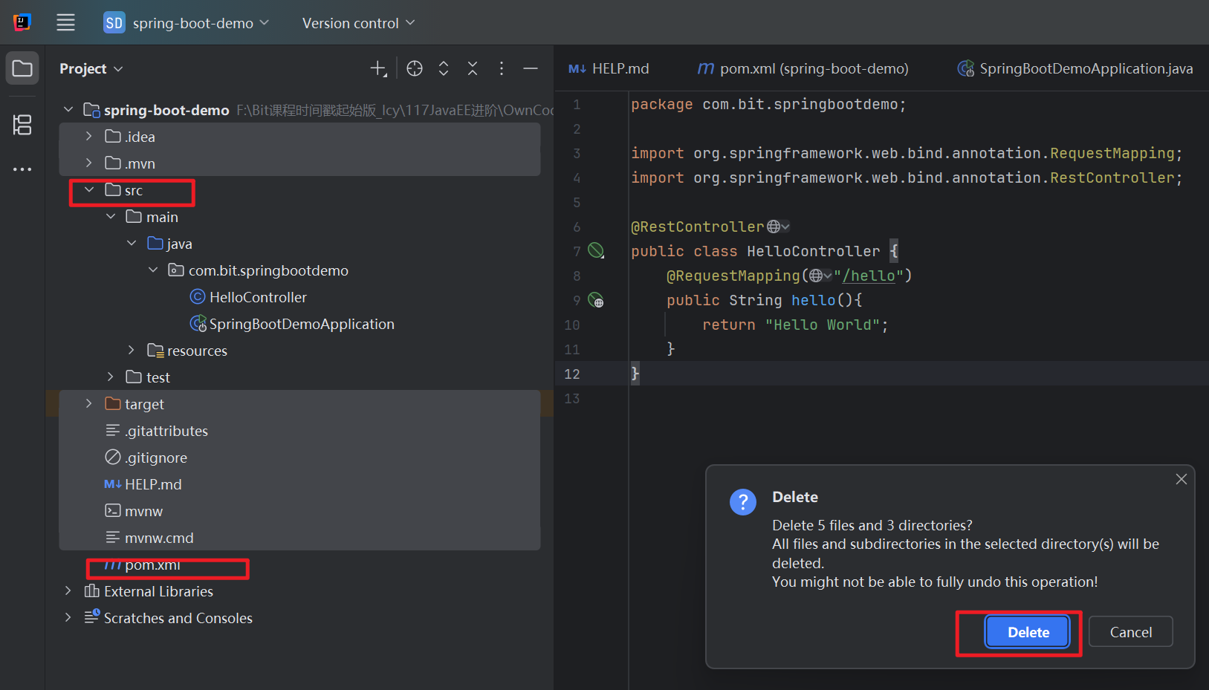1209x690 pixels.
Task: Click the globe icon inside @RequestMapping
Action: point(816,276)
